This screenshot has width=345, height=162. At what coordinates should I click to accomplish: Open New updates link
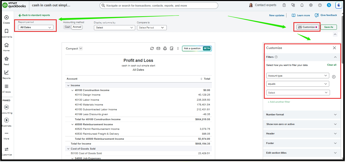click(x=277, y=15)
